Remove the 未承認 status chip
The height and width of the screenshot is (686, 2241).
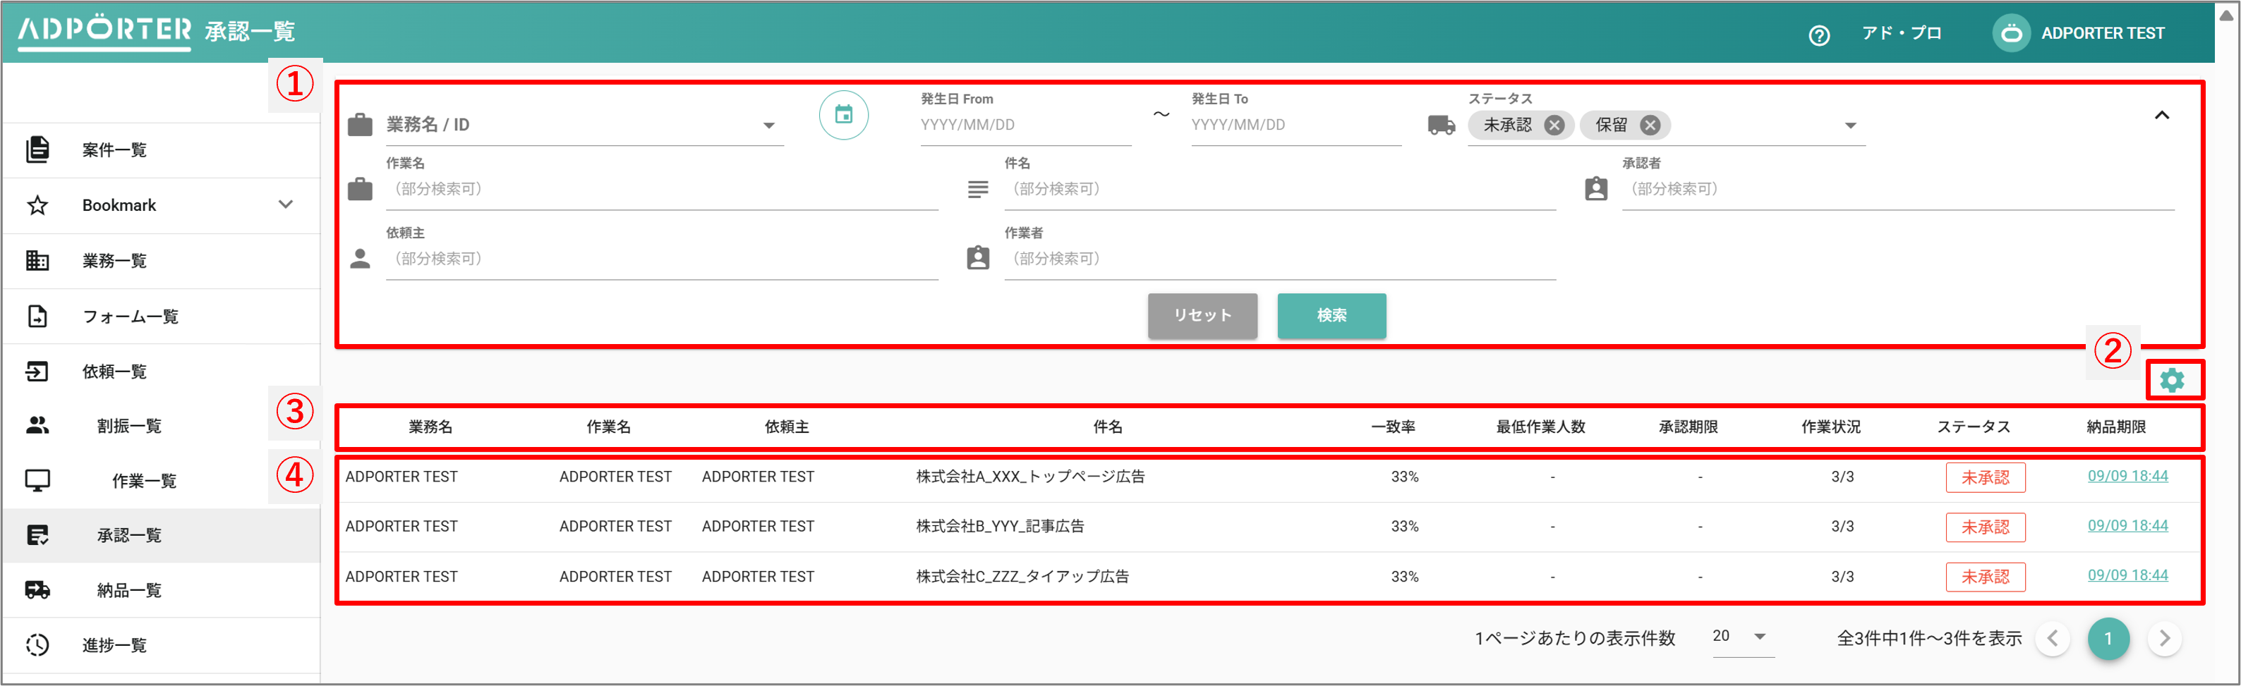(1554, 125)
